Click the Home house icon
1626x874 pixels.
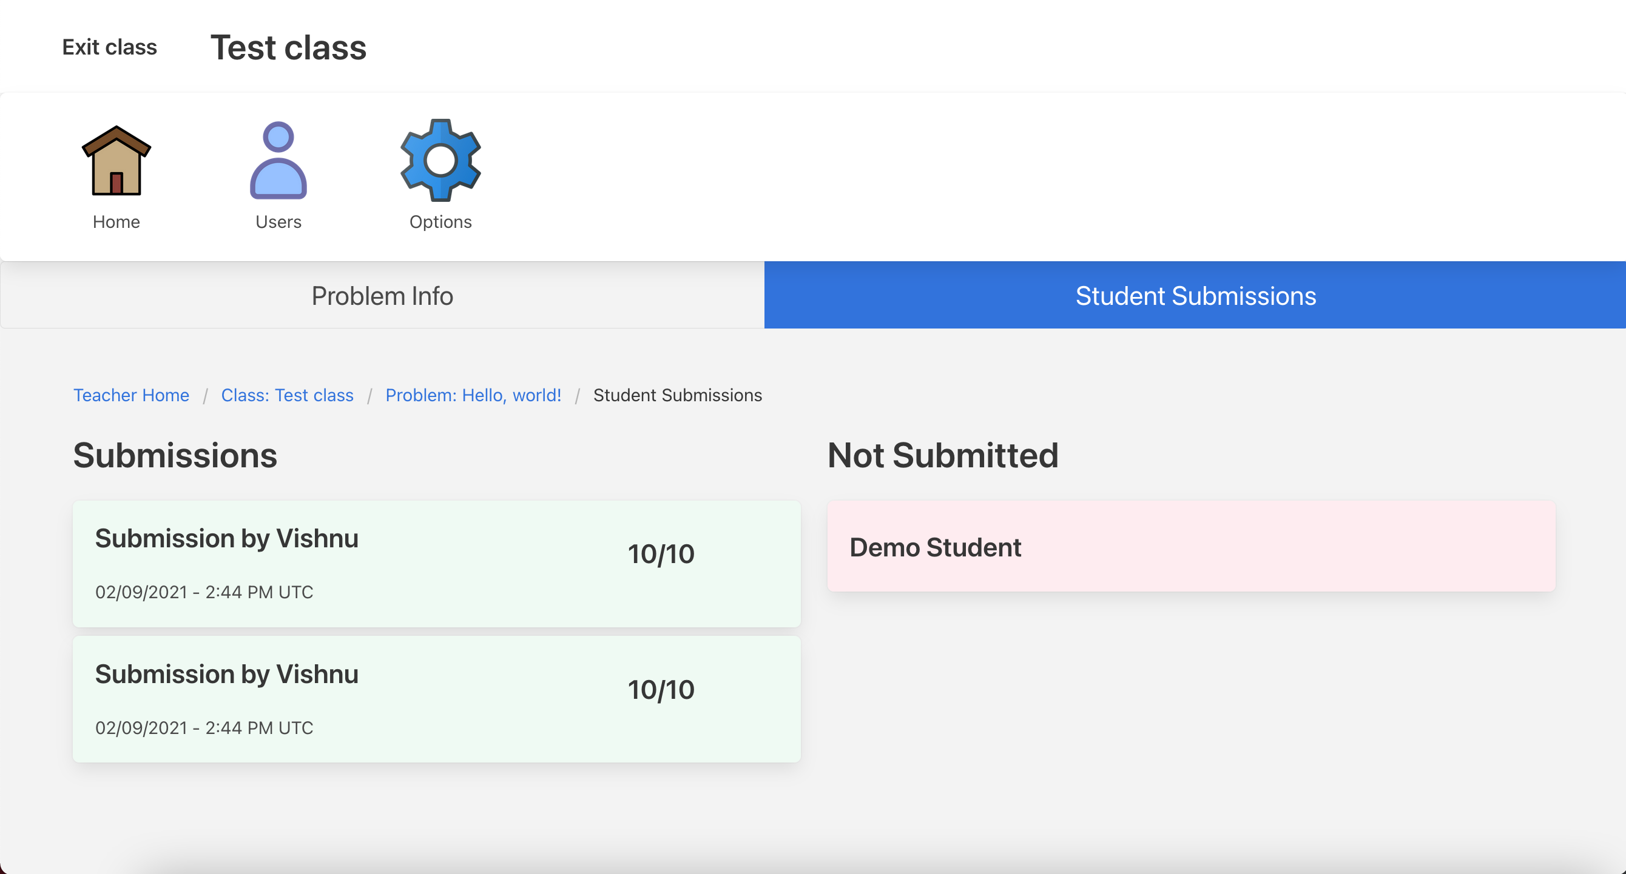[x=116, y=161]
